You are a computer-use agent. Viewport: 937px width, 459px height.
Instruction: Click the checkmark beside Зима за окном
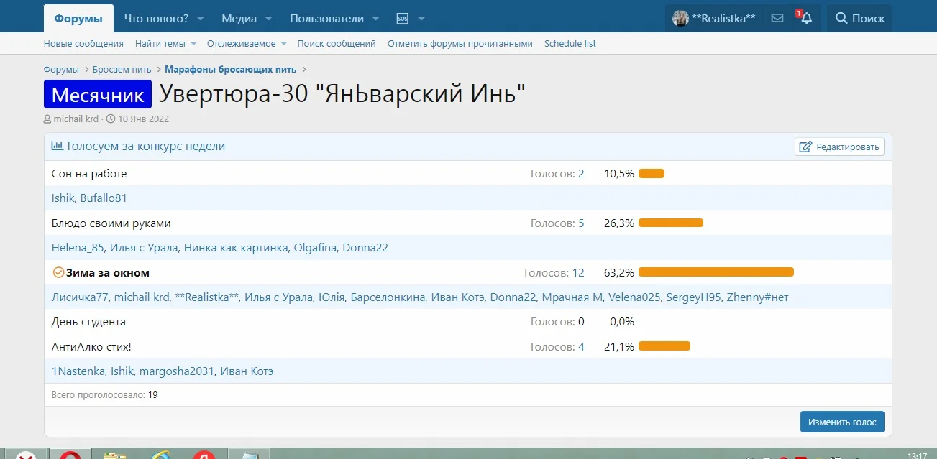click(x=58, y=272)
